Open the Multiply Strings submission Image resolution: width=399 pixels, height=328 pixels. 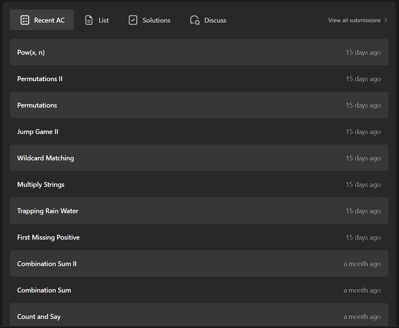click(41, 185)
